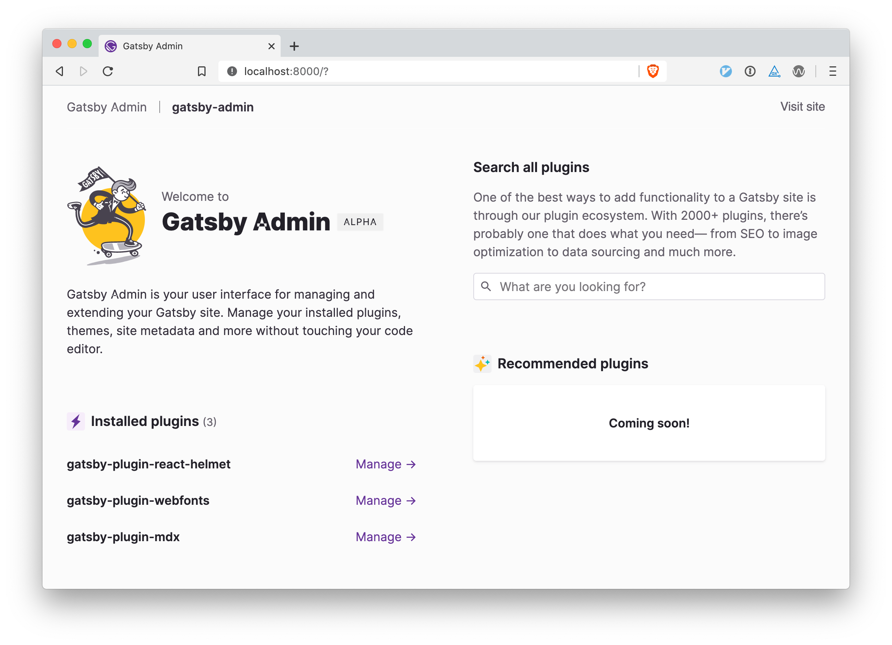Click the Search all plugins heading
This screenshot has width=892, height=645.
click(x=531, y=168)
